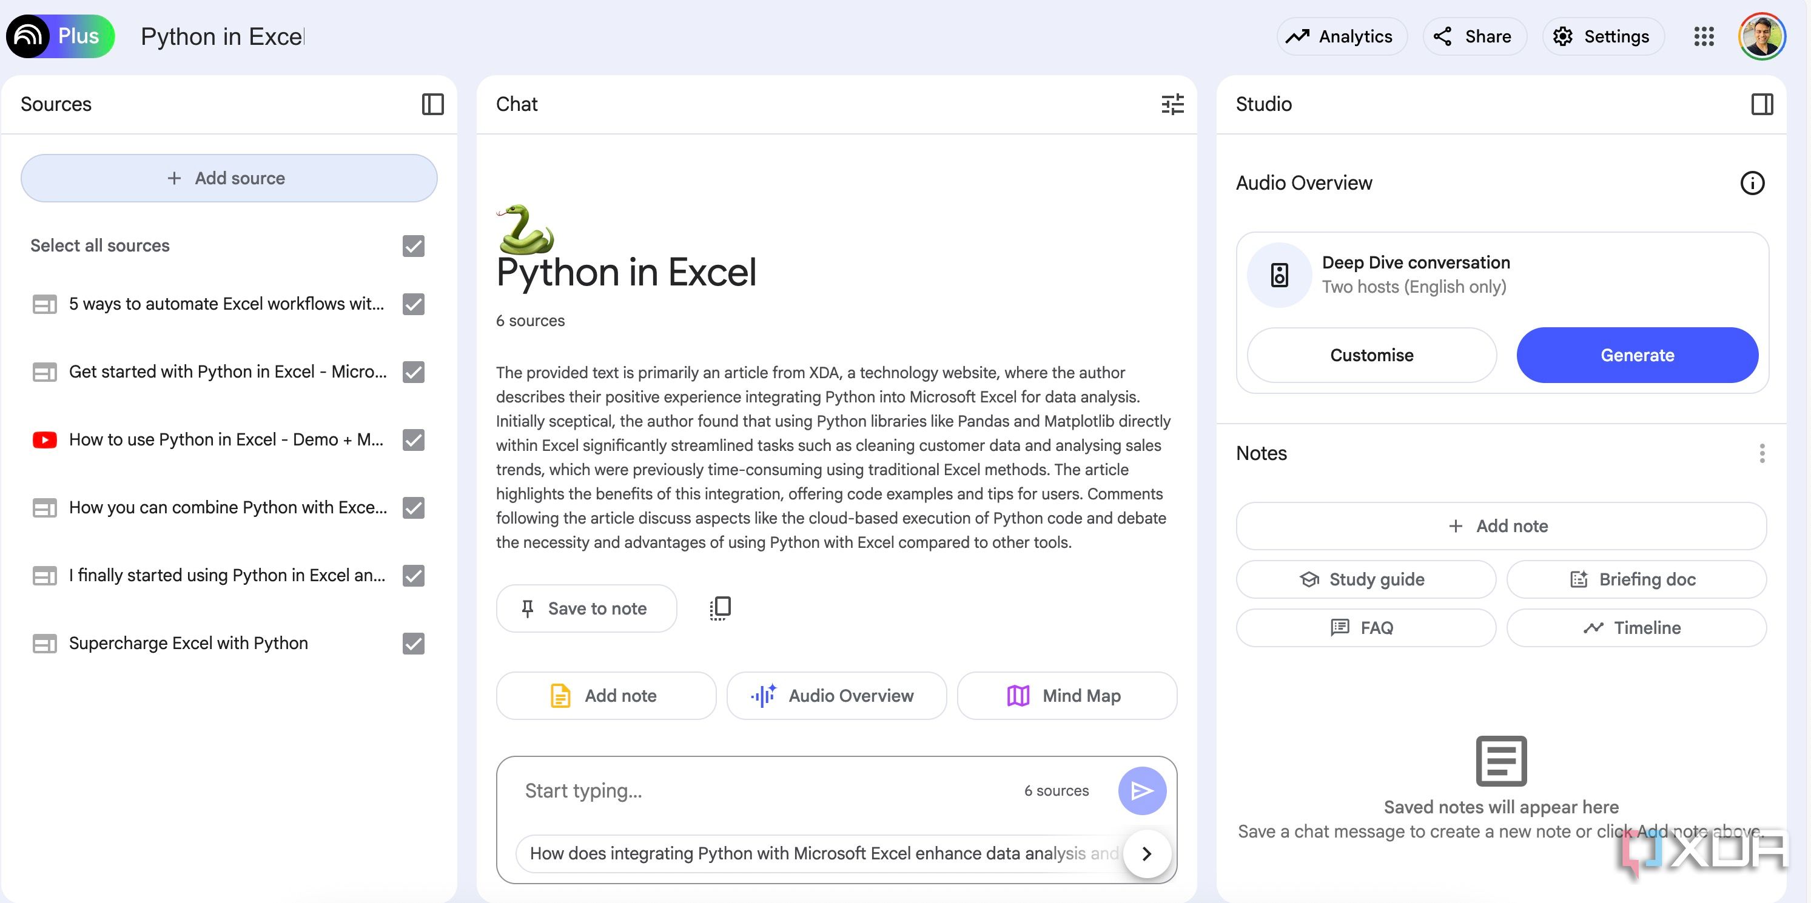The image size is (1811, 903).
Task: Click Customise audio overview
Action: pos(1371,355)
